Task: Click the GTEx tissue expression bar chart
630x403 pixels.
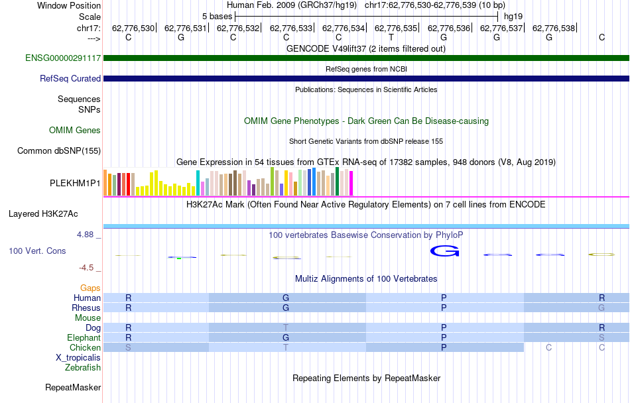Action: click(x=228, y=182)
